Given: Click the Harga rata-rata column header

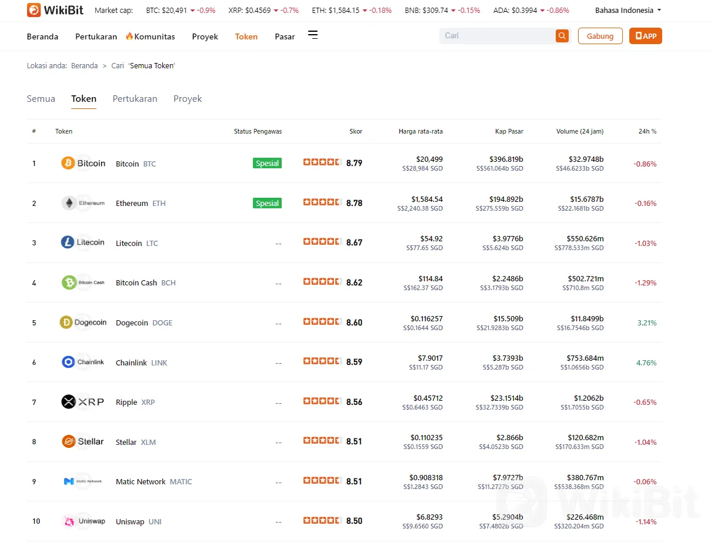Looking at the screenshot, I should [420, 131].
